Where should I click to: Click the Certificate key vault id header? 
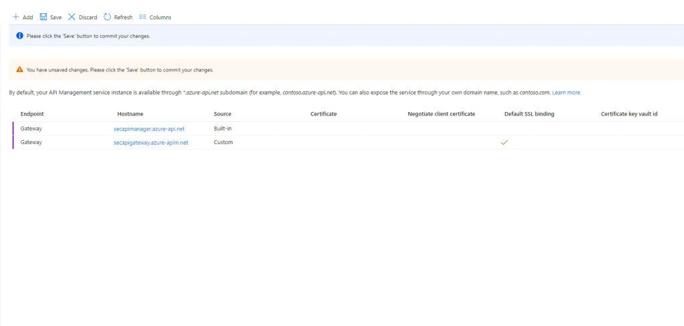tap(629, 114)
